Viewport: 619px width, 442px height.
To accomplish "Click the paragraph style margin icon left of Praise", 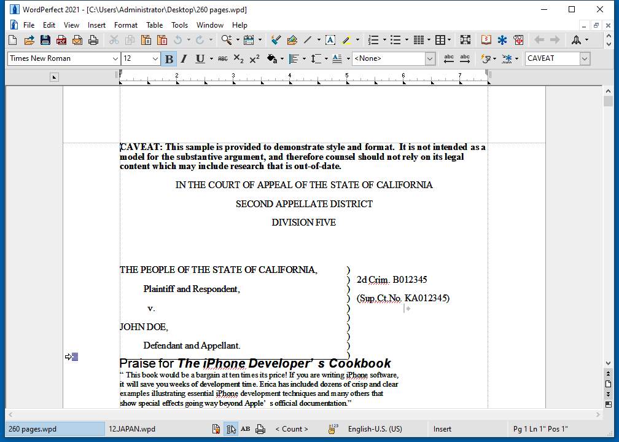I will pos(71,357).
